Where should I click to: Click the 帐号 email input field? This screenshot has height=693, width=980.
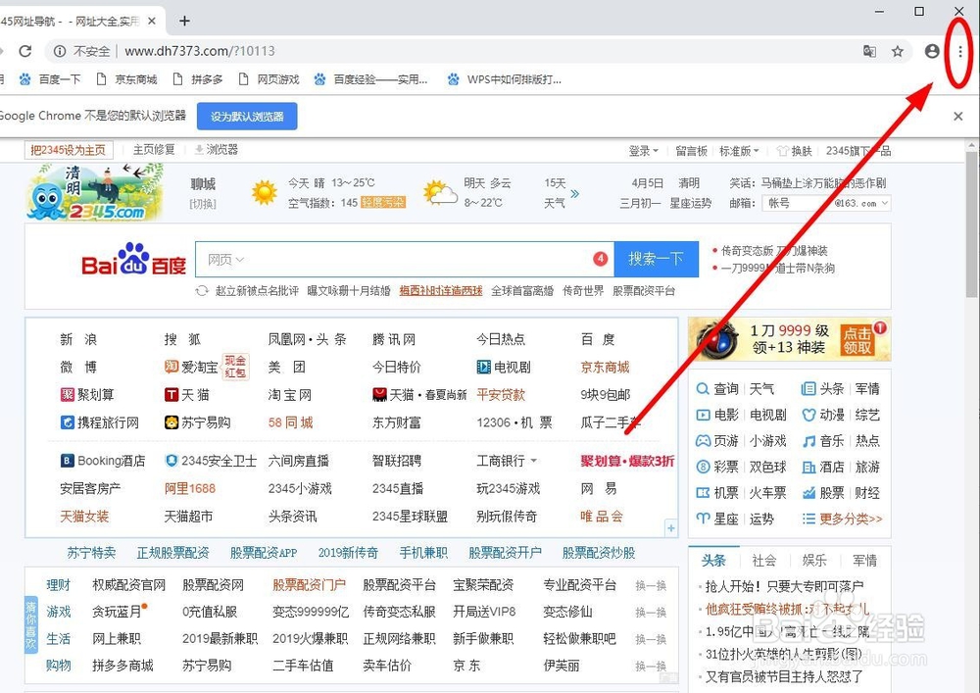tap(798, 203)
